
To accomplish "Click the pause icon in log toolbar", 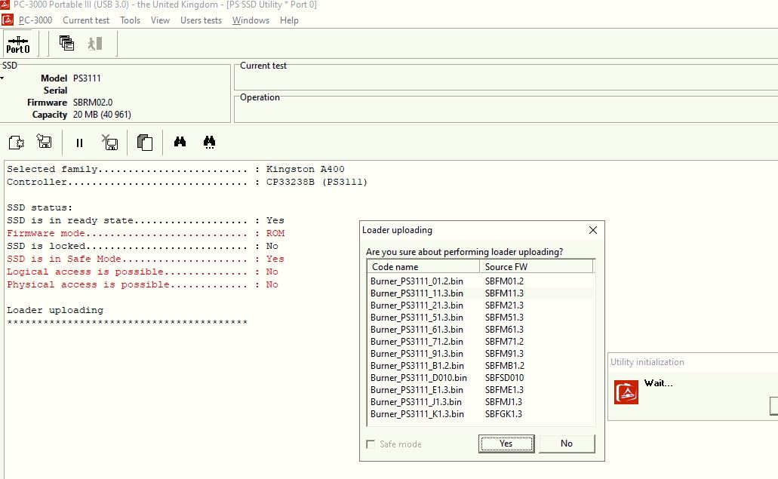I will (79, 143).
